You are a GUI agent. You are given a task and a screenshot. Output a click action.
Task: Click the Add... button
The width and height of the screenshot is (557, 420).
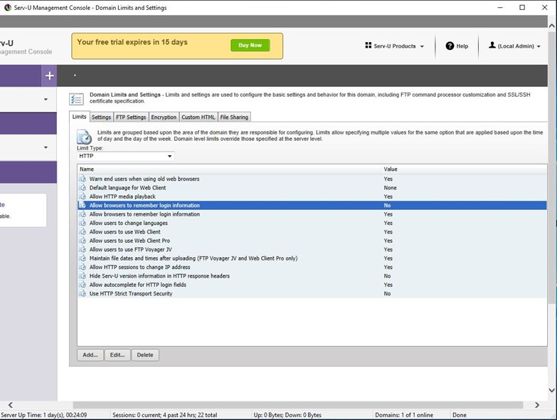90,355
